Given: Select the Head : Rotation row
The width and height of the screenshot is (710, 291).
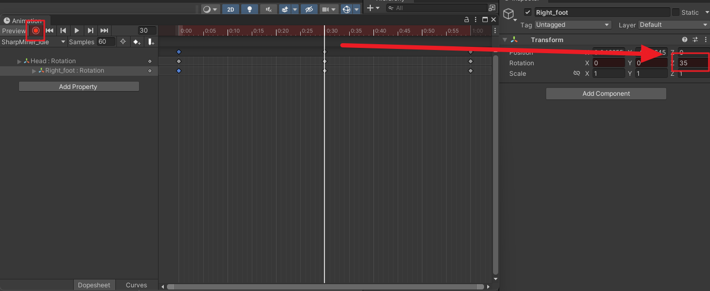Looking at the screenshot, I should [79, 61].
